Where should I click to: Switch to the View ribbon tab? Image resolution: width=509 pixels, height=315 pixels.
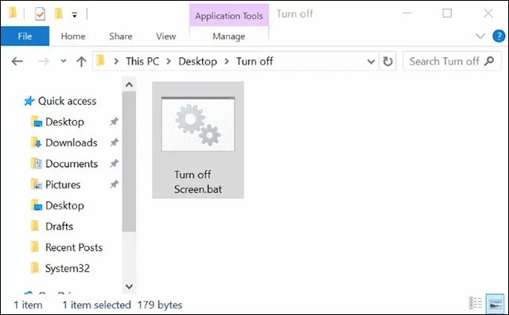click(x=166, y=36)
